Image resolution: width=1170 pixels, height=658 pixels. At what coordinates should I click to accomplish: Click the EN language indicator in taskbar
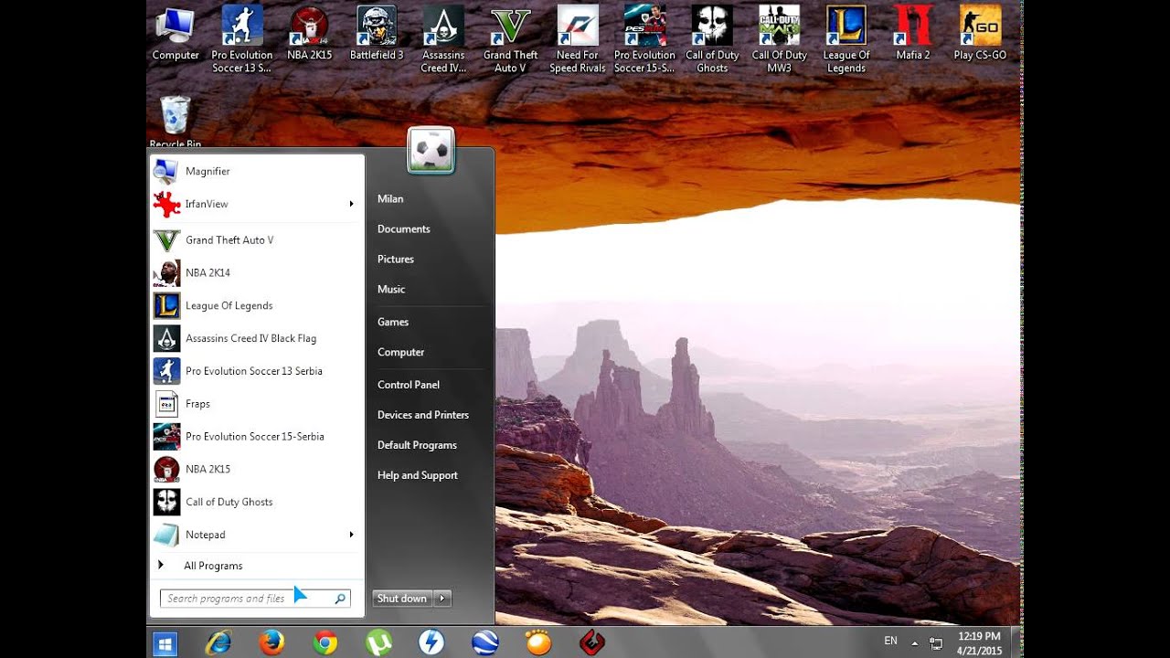(890, 642)
